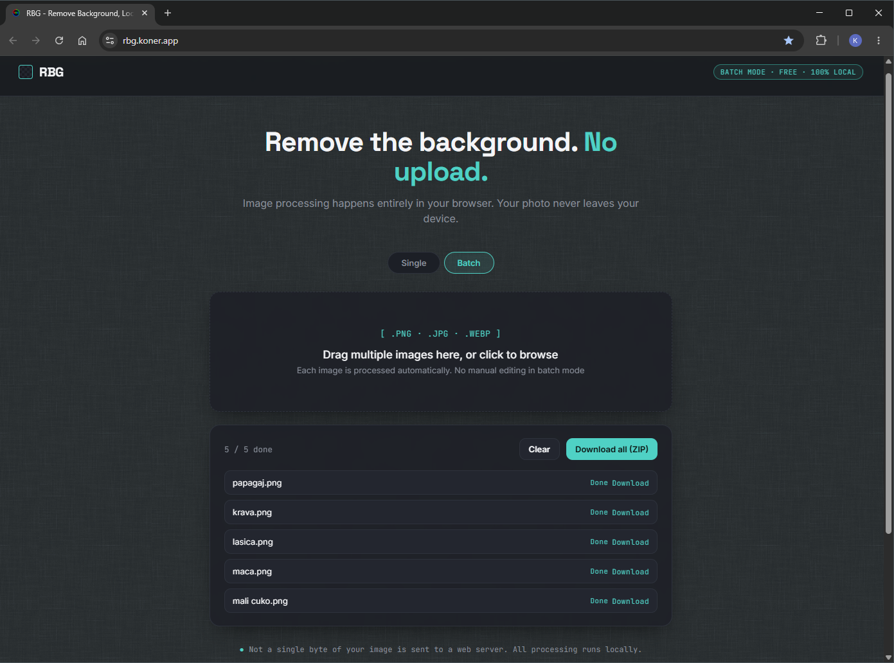This screenshot has width=894, height=663.
Task: Click the '5 / 5 done' status text
Action: pos(248,450)
